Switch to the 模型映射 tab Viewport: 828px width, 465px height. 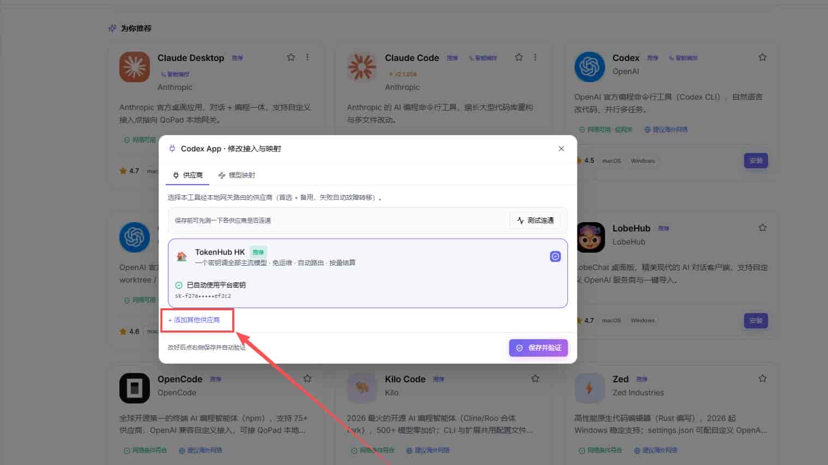(x=237, y=175)
